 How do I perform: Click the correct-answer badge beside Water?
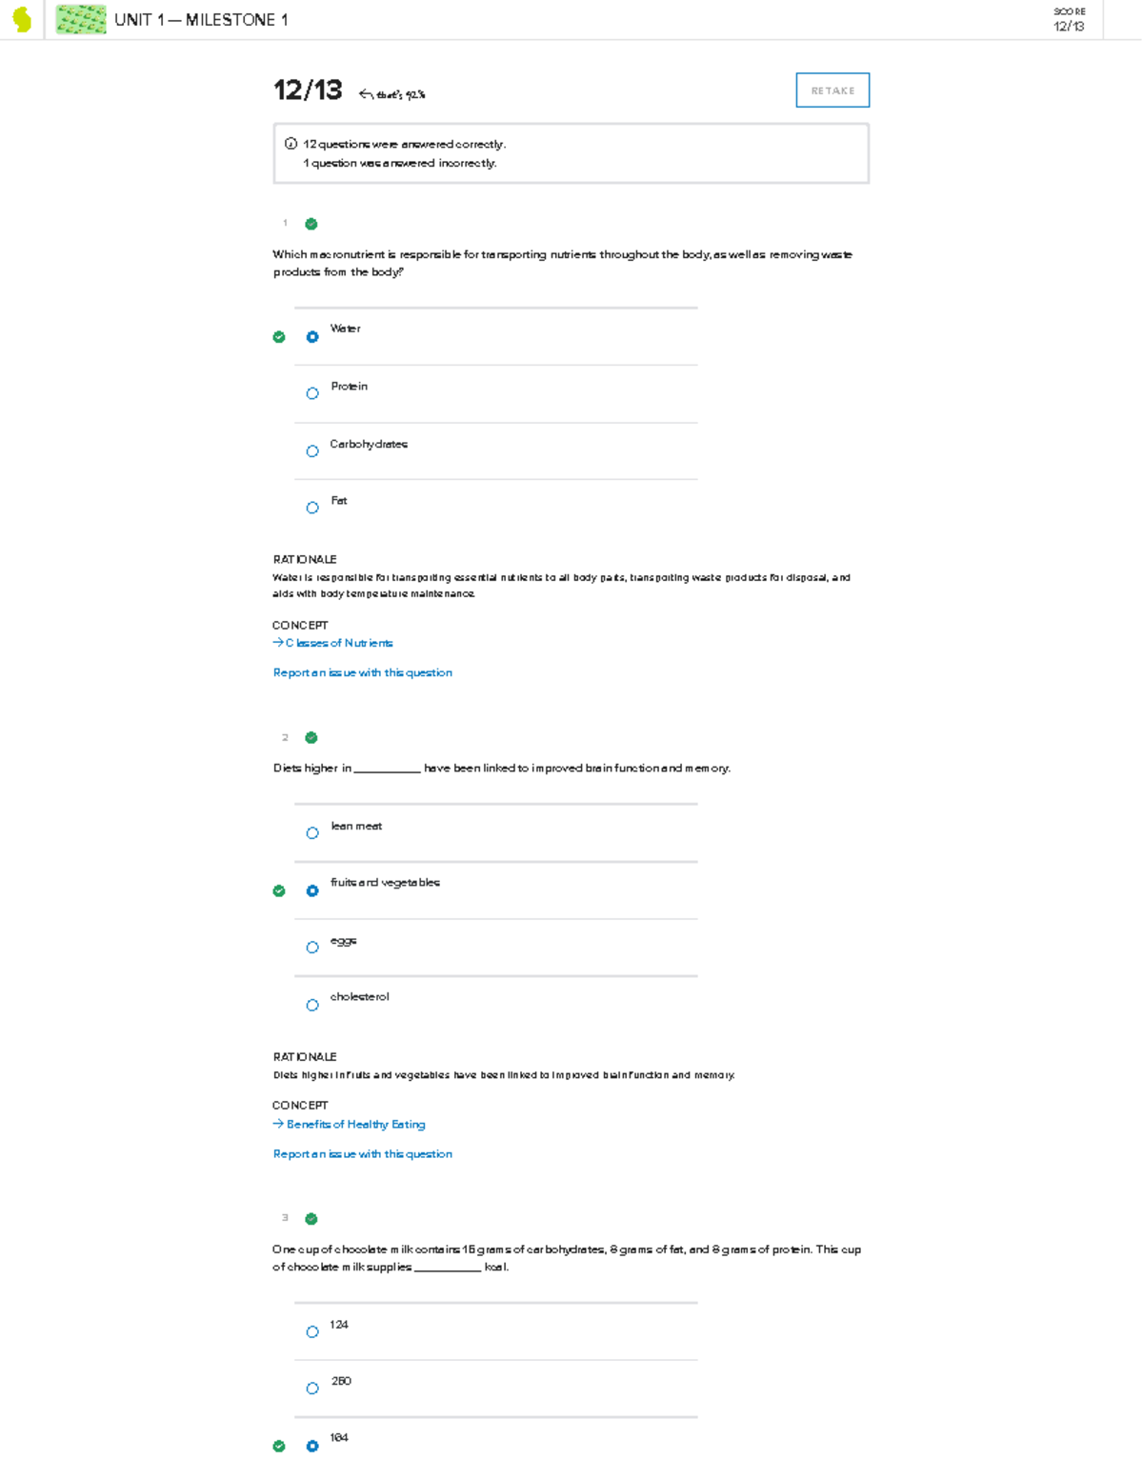click(278, 336)
